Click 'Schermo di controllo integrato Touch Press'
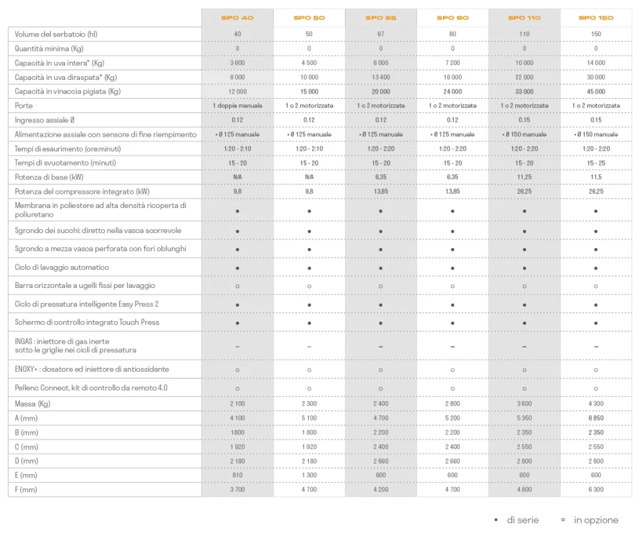Viewport: 639px width, 536px height. coord(87,322)
